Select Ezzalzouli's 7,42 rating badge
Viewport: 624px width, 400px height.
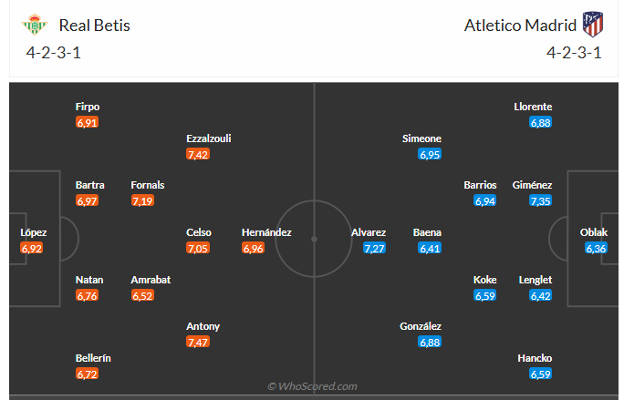198,155
